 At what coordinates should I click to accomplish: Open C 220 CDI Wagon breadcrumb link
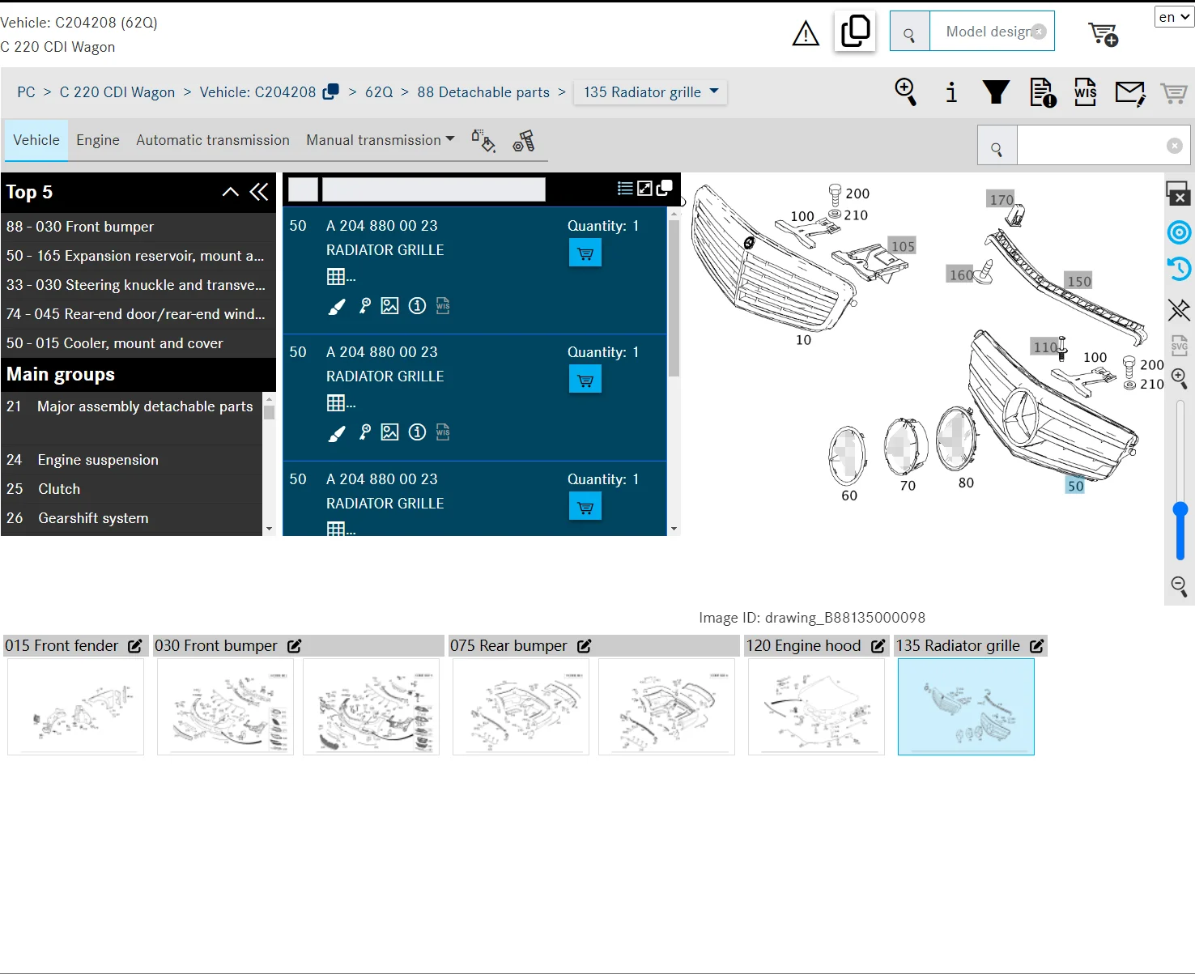pos(117,92)
